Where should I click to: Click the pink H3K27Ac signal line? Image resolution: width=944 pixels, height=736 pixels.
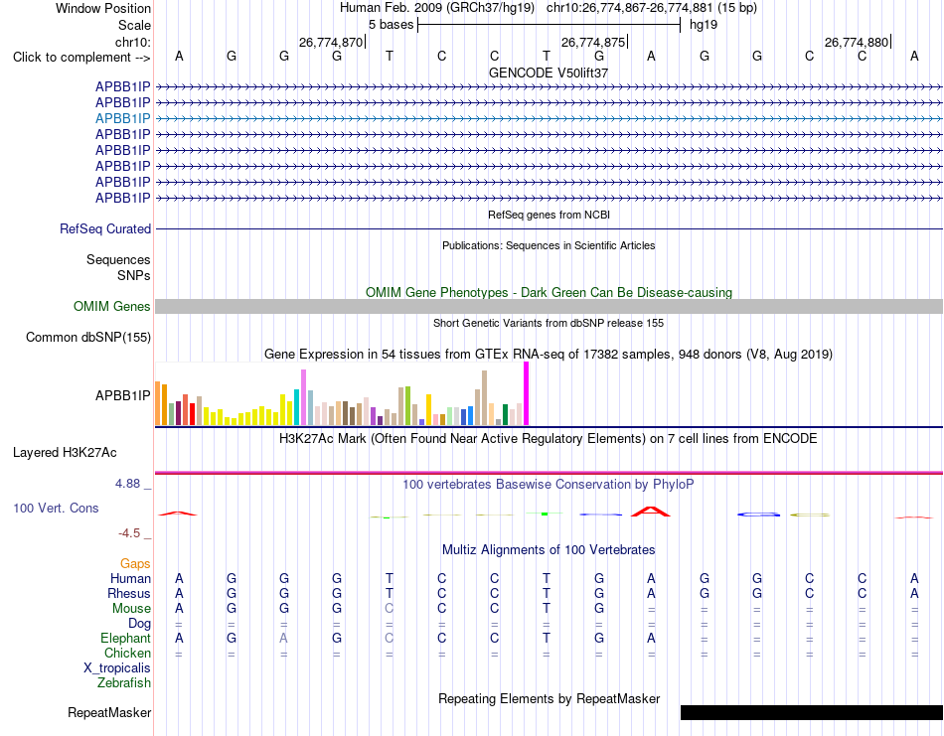click(x=549, y=473)
